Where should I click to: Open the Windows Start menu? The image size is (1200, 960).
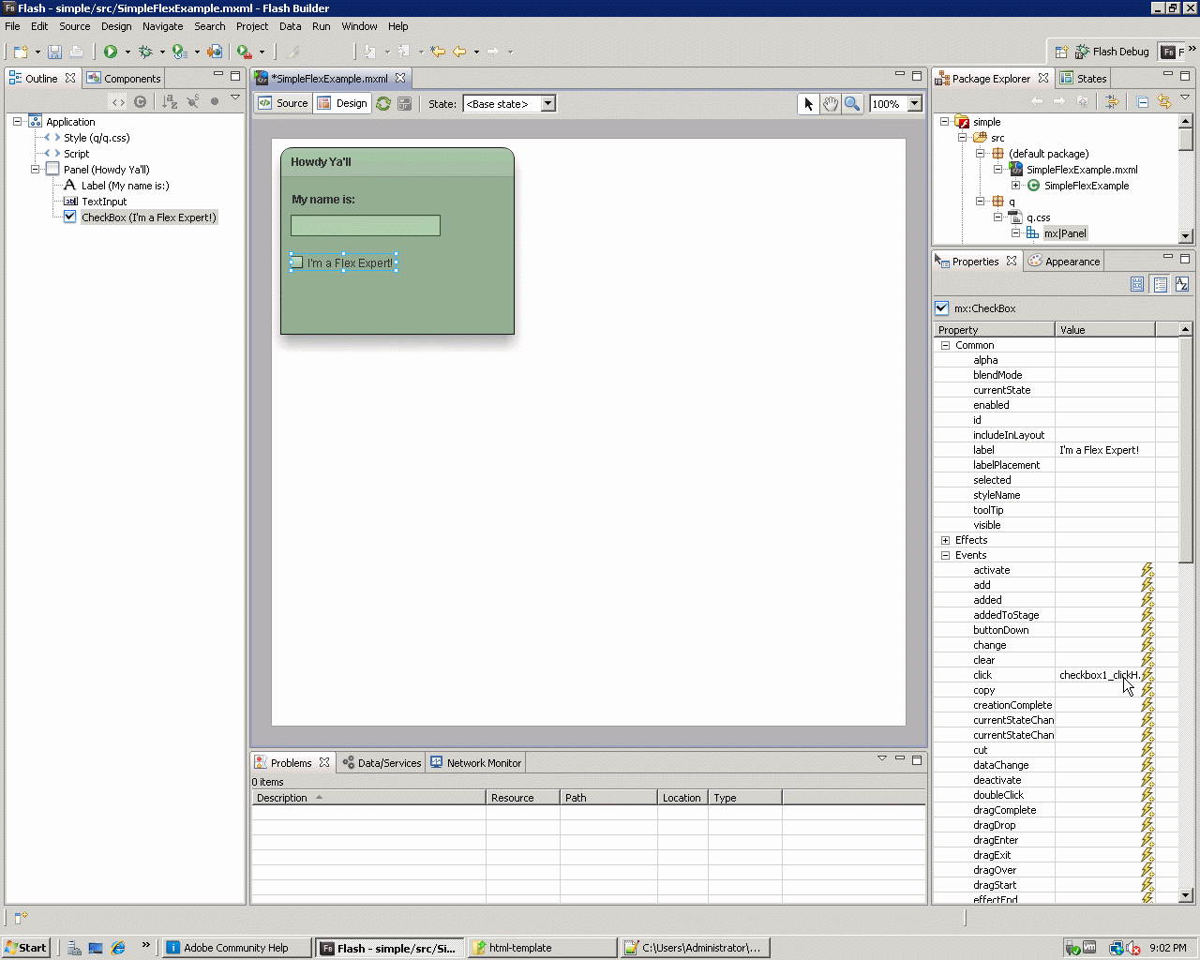click(x=25, y=948)
